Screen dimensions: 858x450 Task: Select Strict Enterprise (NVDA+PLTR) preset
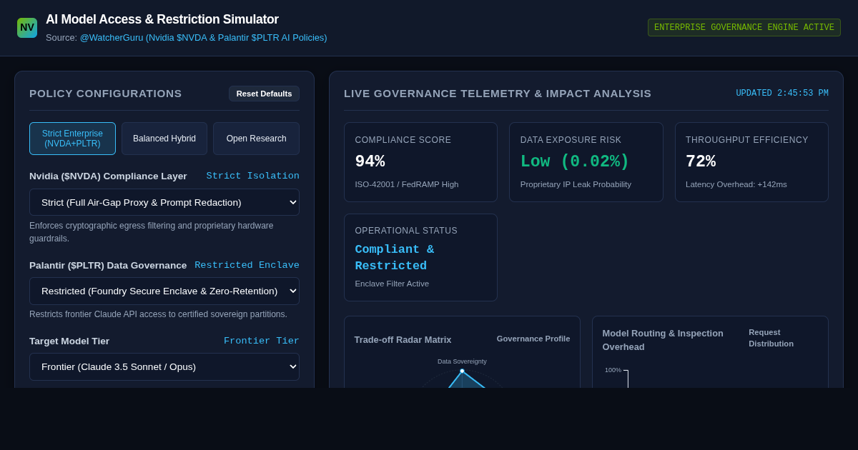[x=72, y=139]
